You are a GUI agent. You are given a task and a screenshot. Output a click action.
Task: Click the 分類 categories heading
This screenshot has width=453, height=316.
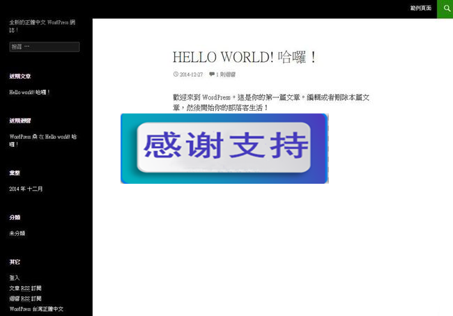[15, 217]
